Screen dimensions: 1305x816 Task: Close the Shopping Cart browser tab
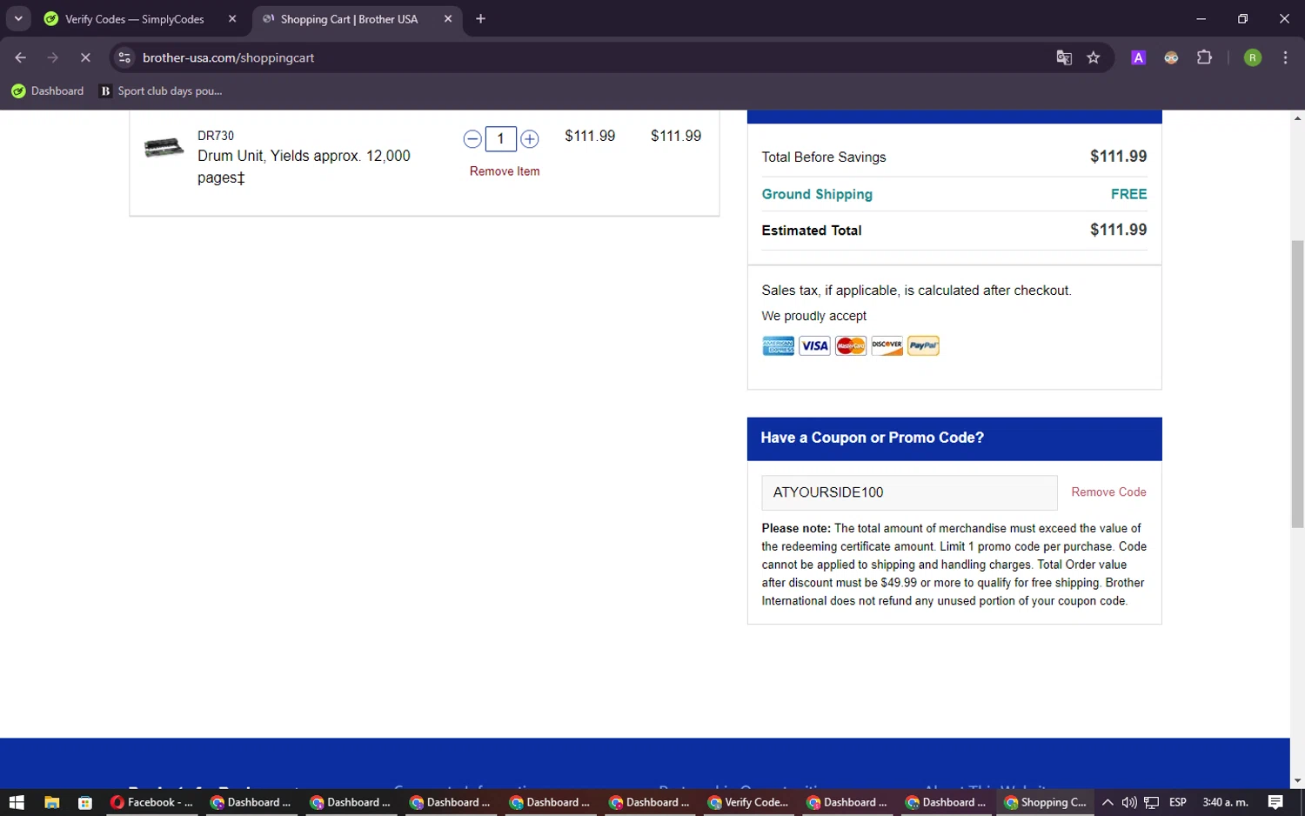click(448, 19)
